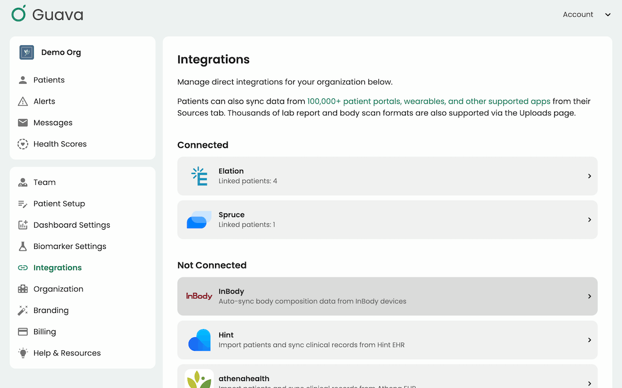Image resolution: width=622 pixels, height=388 pixels.
Task: Click the Integrations page heading
Action: (214, 59)
